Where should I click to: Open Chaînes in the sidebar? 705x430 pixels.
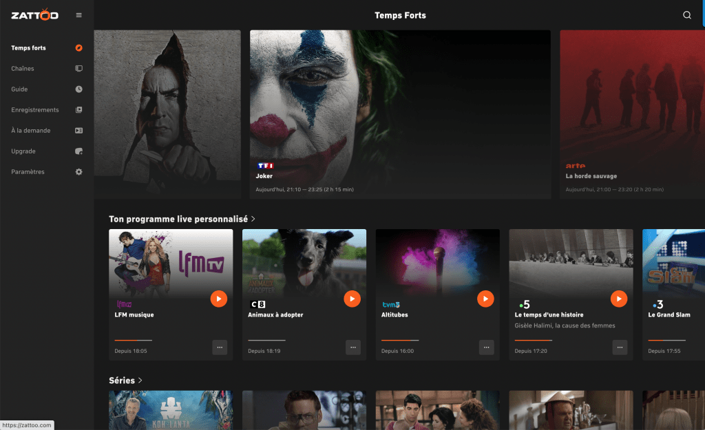coord(23,69)
